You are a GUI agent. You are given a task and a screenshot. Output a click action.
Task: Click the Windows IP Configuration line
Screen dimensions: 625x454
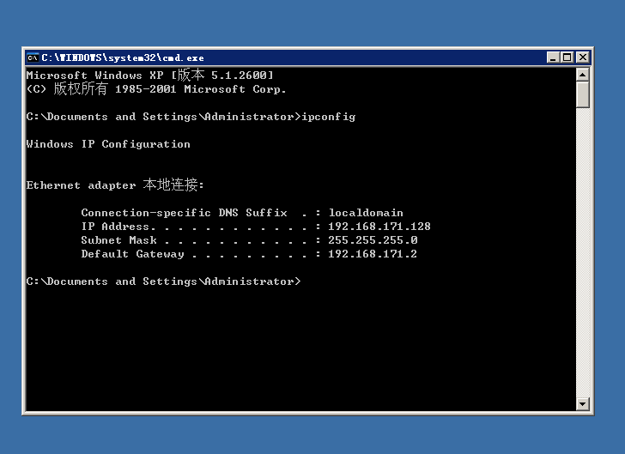108,144
